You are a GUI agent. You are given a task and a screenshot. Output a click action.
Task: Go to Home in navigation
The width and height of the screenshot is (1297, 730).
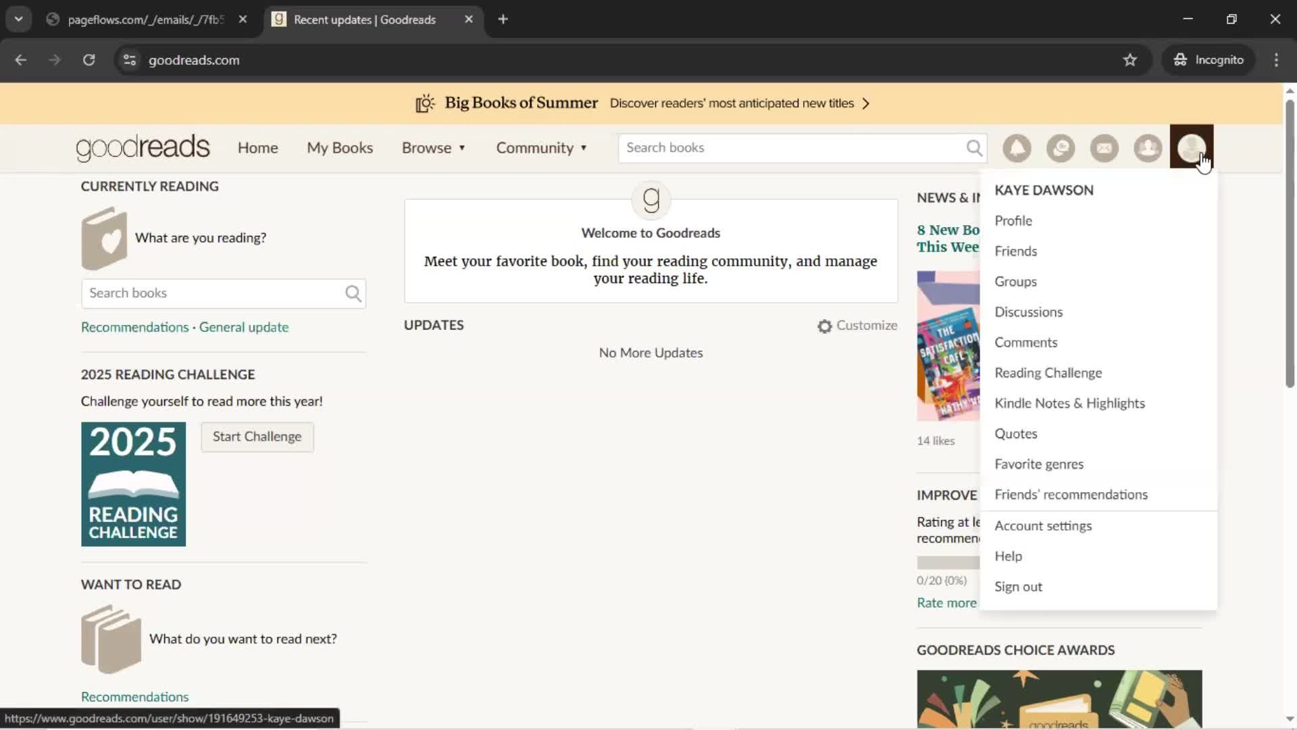point(257,148)
